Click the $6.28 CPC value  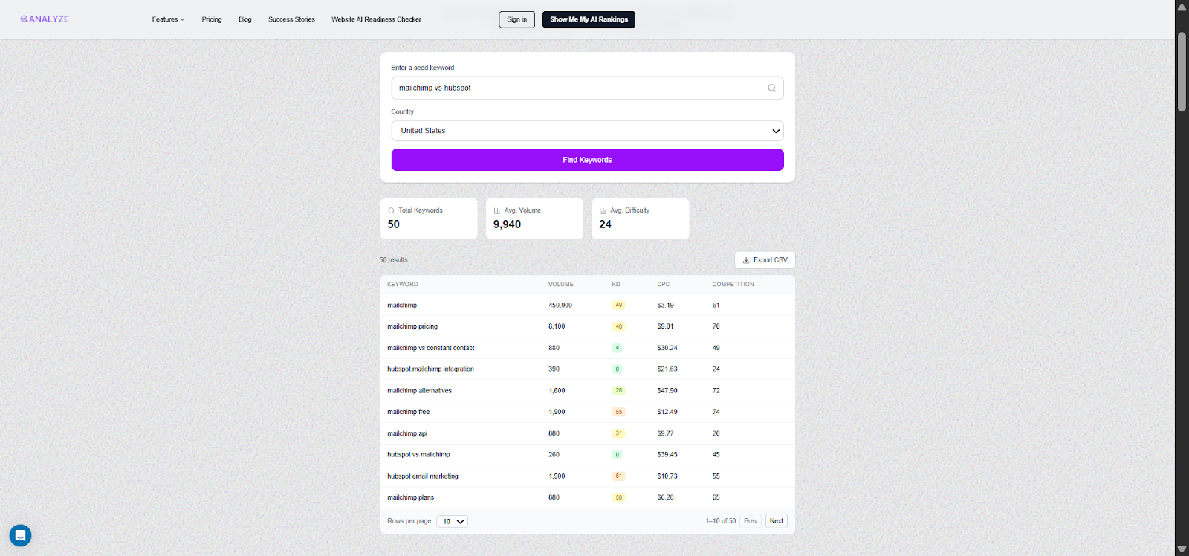(665, 497)
